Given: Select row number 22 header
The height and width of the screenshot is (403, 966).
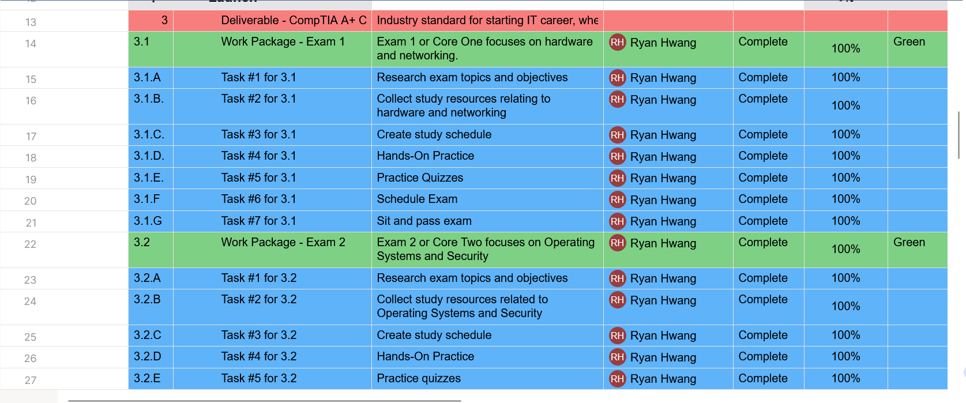Looking at the screenshot, I should tap(31, 244).
